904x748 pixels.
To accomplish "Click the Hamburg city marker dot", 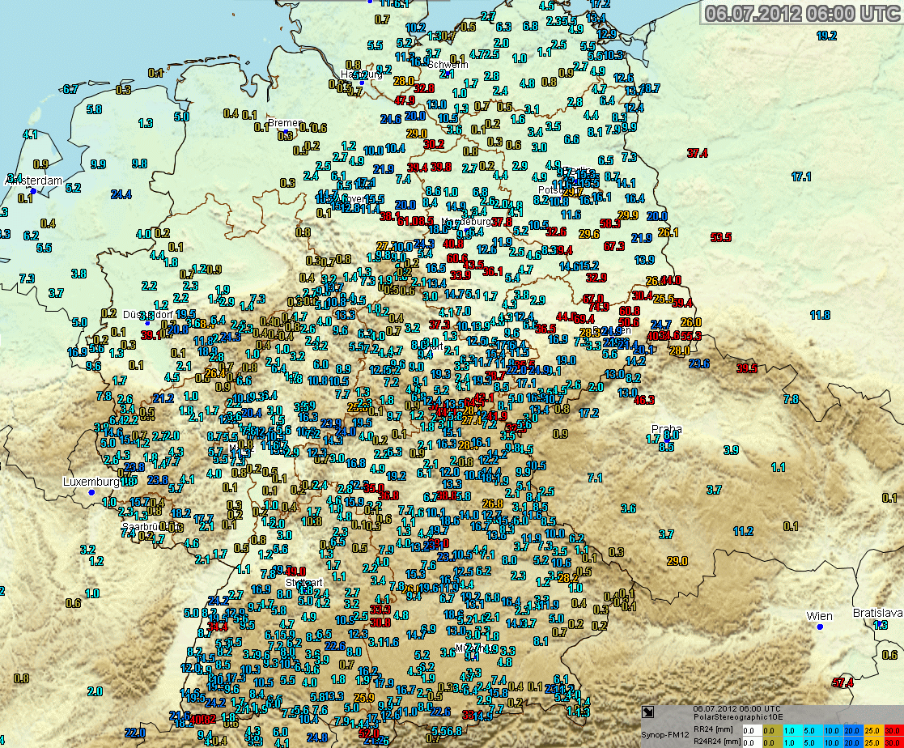I will point(362,83).
